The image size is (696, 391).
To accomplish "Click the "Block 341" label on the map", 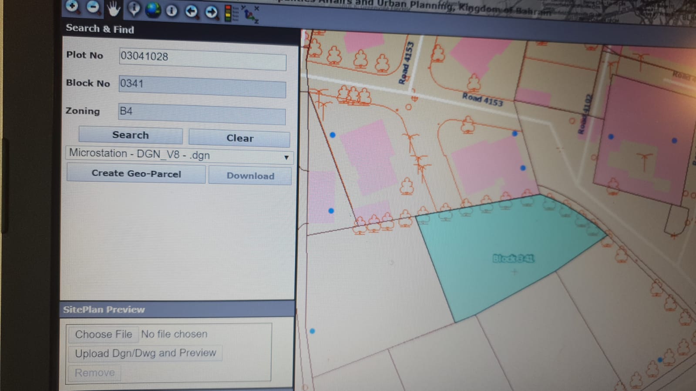I will pos(513,259).
